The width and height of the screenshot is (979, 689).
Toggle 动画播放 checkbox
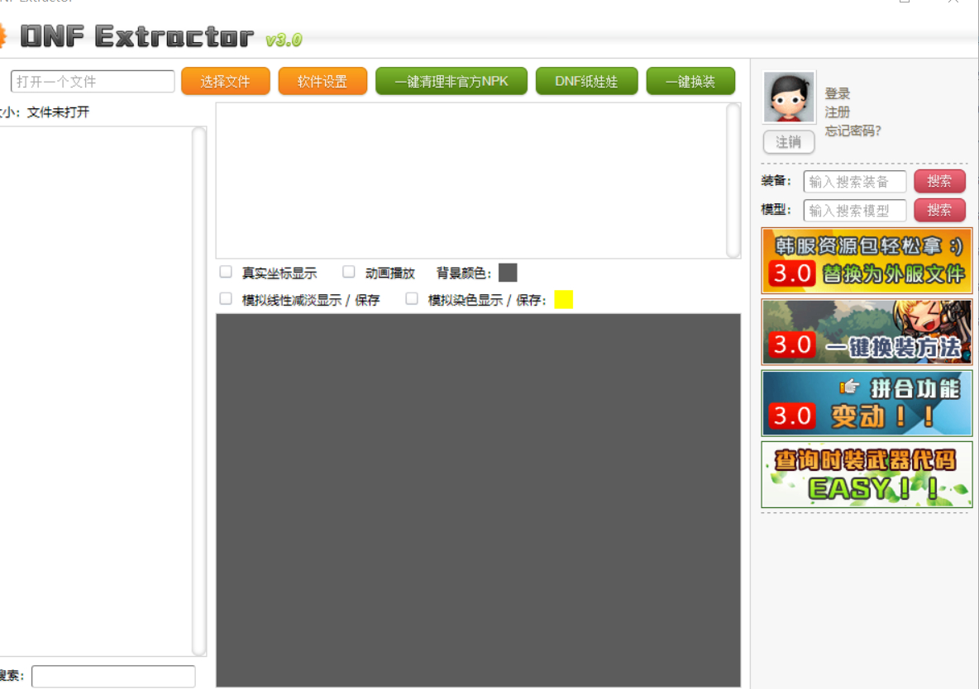[x=349, y=272]
